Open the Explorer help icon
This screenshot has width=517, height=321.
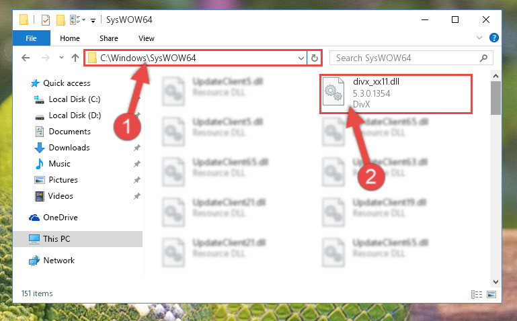[x=493, y=38]
